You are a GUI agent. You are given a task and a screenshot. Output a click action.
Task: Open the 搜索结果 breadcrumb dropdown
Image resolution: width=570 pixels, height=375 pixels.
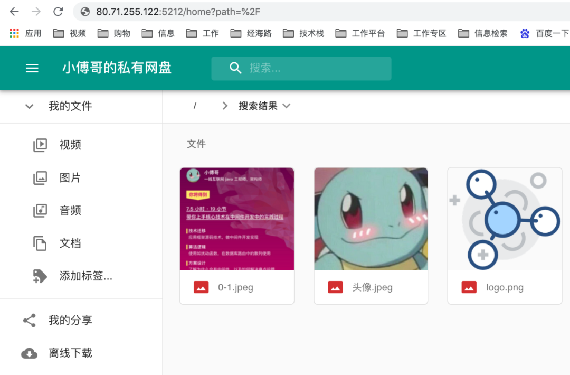(264, 106)
